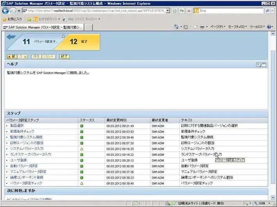
Task: Click the Bing search magnifier icon
Action: [267, 11]
